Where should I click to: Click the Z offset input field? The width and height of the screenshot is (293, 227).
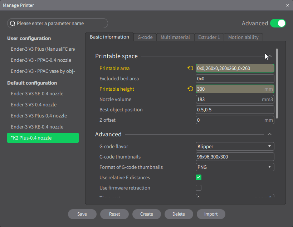click(235, 120)
